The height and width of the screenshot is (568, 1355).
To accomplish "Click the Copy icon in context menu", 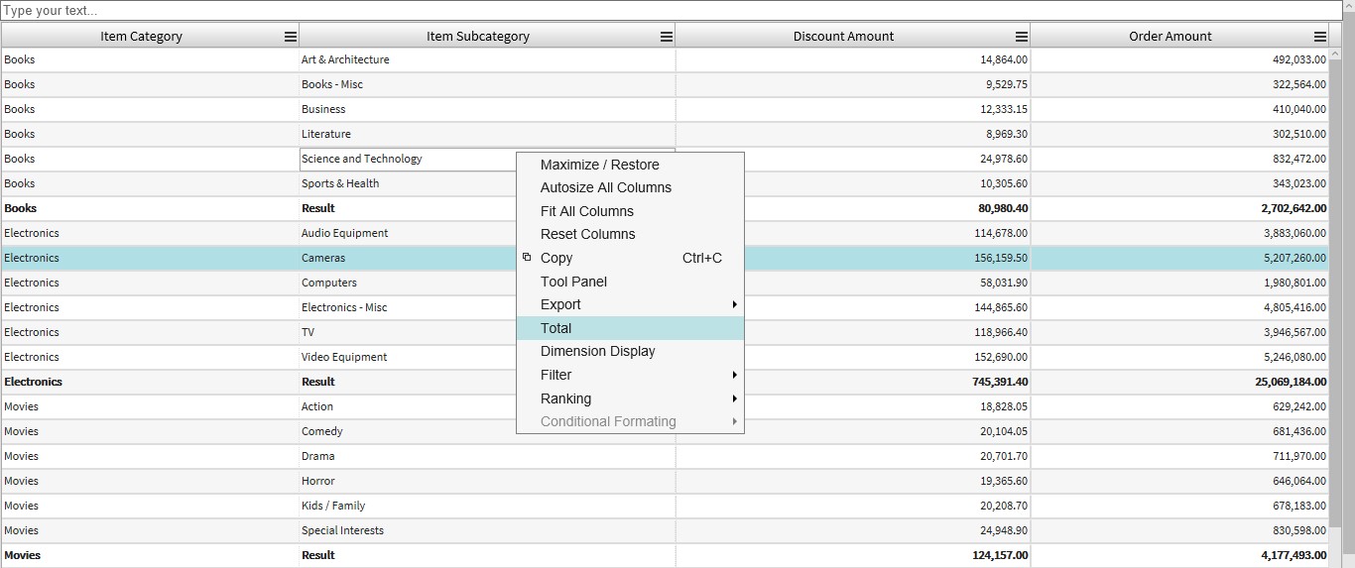I will (x=527, y=258).
